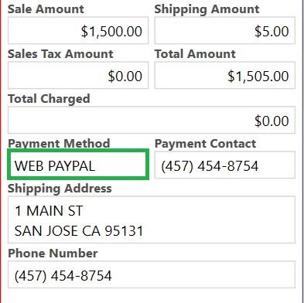
Task: Click the Total Charged label
Action: pyautogui.click(x=49, y=99)
